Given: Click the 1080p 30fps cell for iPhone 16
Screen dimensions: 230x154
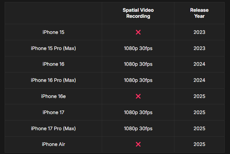Looking at the screenshot, I should pyautogui.click(x=138, y=64).
